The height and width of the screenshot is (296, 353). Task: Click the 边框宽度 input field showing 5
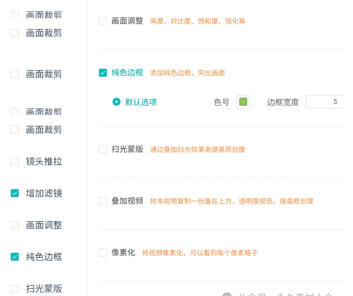point(325,102)
